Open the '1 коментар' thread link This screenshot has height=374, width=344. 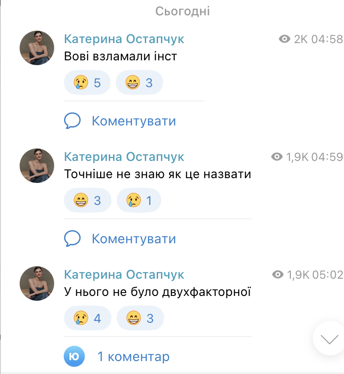[133, 357]
